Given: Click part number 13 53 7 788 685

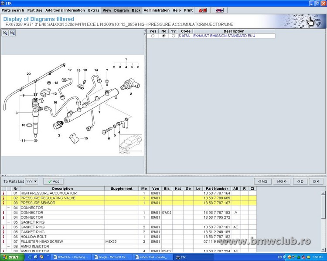Looking at the screenshot, I should click(217, 198).
